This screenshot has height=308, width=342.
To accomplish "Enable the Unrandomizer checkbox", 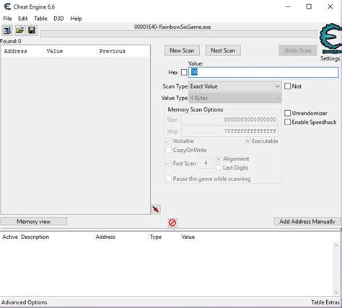I will pyautogui.click(x=287, y=113).
